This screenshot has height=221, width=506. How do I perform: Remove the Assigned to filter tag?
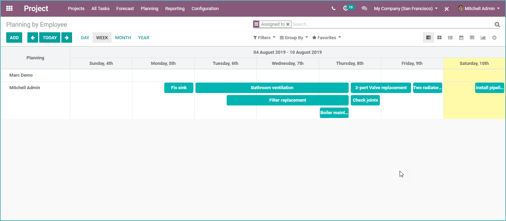click(288, 24)
